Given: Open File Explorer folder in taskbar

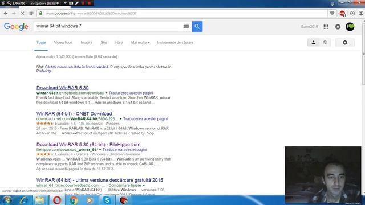Looking at the screenshot, I should 39,200.
